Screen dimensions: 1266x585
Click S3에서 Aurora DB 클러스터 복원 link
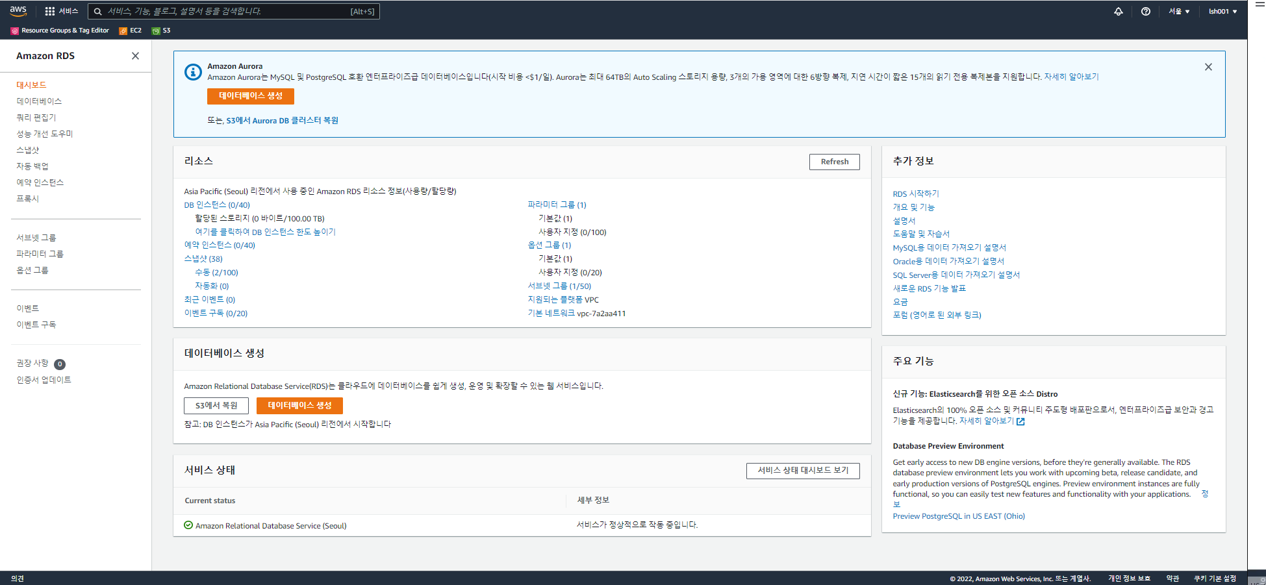(282, 121)
